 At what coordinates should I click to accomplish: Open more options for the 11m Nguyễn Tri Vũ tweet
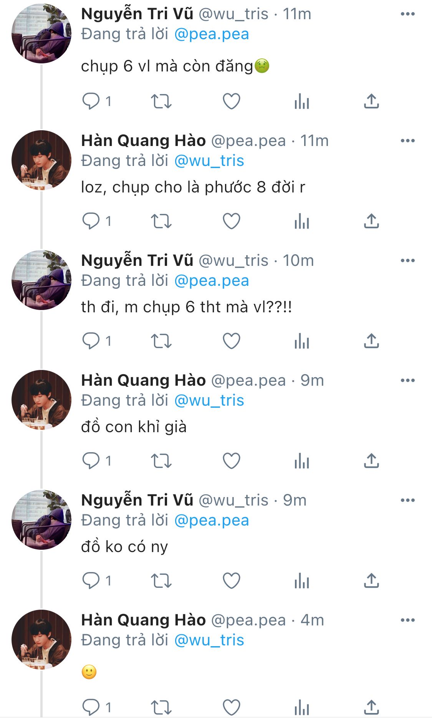407,14
